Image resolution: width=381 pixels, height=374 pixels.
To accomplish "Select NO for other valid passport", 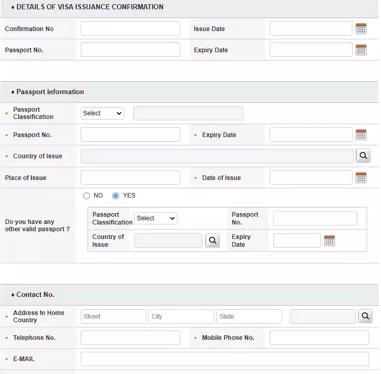I will click(86, 196).
